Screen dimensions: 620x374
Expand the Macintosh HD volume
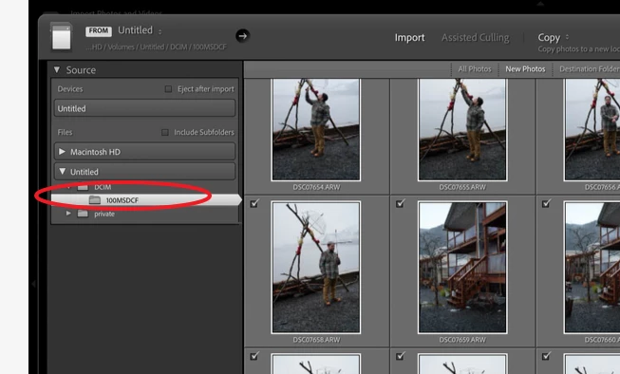point(62,152)
